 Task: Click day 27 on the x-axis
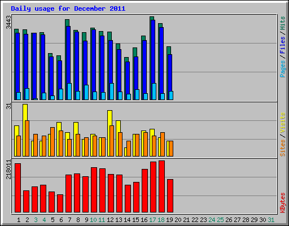pyautogui.click(x=237, y=220)
